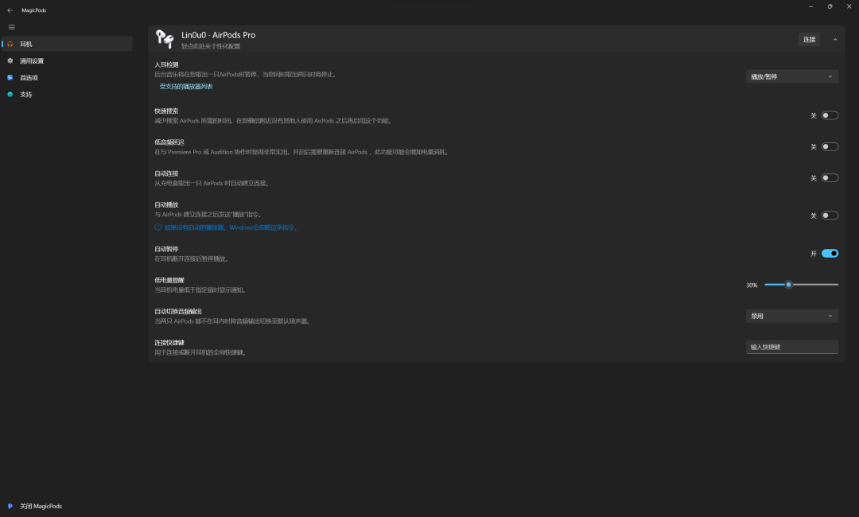The height and width of the screenshot is (517, 859).
Task: Click the 入耳检测 setting label
Action: tap(166, 64)
